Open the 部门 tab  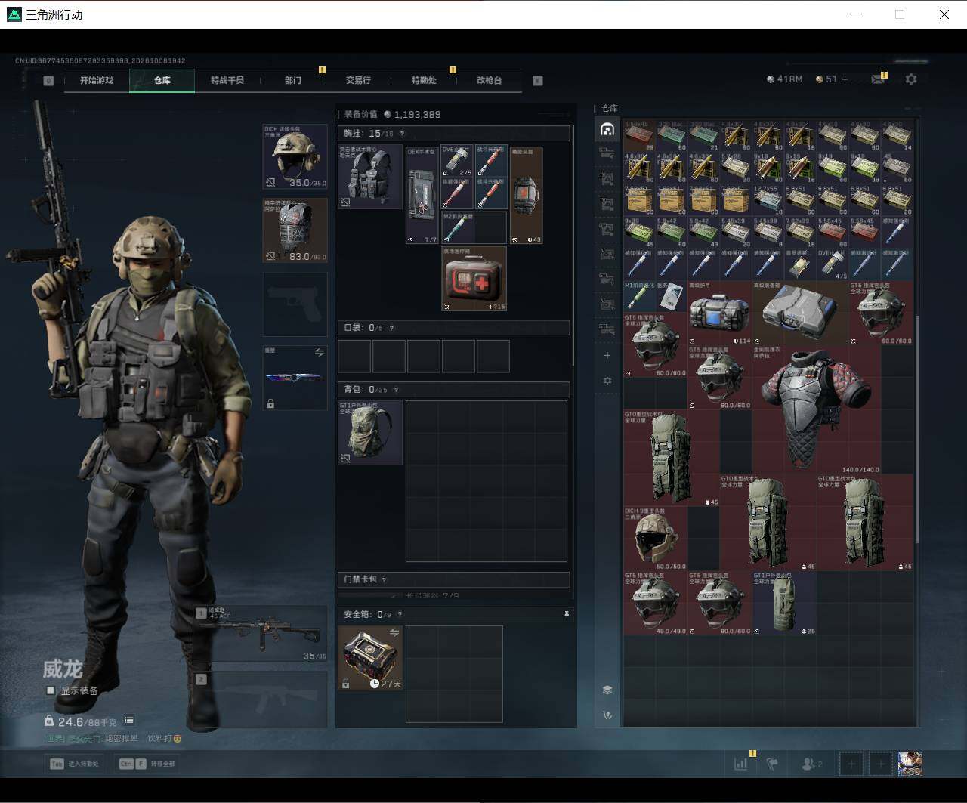293,80
